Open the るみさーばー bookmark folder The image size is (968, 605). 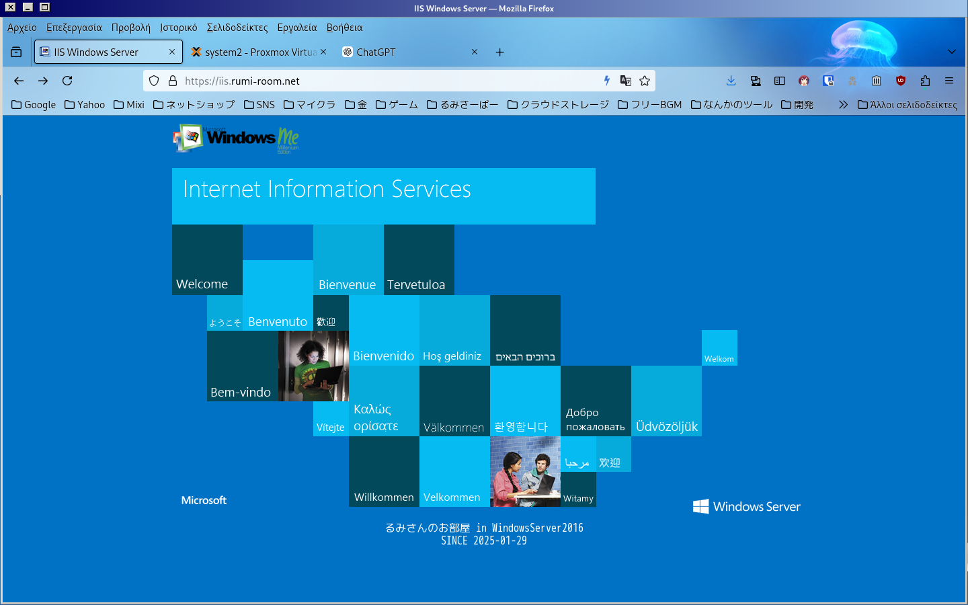coord(462,104)
